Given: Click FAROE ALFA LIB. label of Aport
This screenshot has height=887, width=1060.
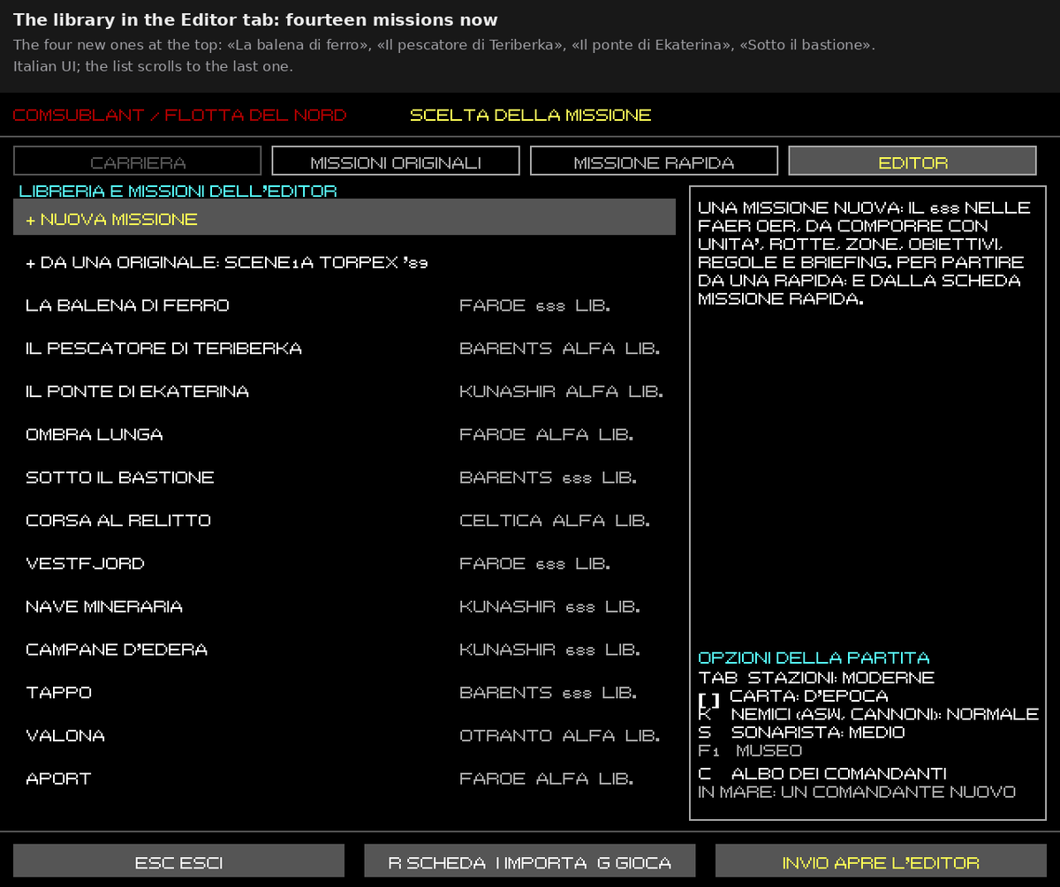Looking at the screenshot, I should (x=546, y=778).
